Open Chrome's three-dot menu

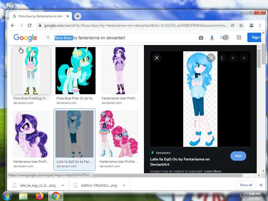point(260,25)
